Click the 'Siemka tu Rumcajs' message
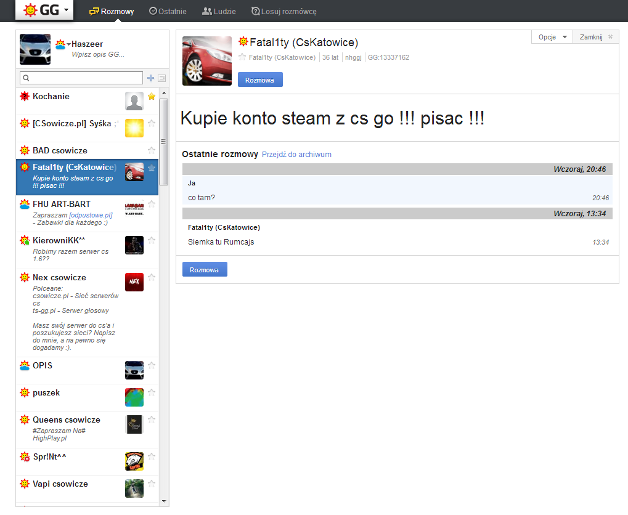This screenshot has width=628, height=515. tap(221, 242)
